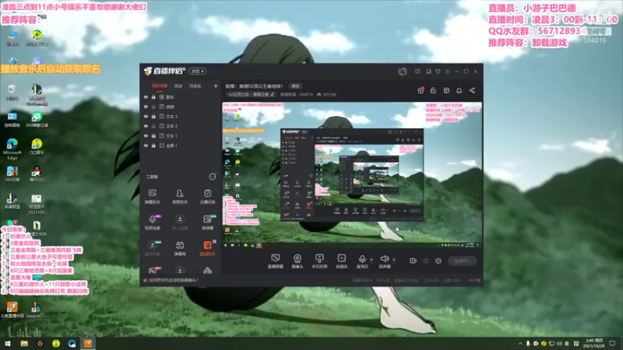Viewport: 623px width, 350px height.
Task: Click the greyed 连接中 start streaming button
Action: click(x=462, y=261)
